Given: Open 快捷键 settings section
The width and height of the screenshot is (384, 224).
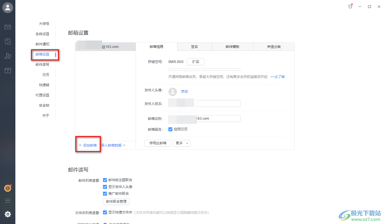Looking at the screenshot, I should (x=44, y=85).
